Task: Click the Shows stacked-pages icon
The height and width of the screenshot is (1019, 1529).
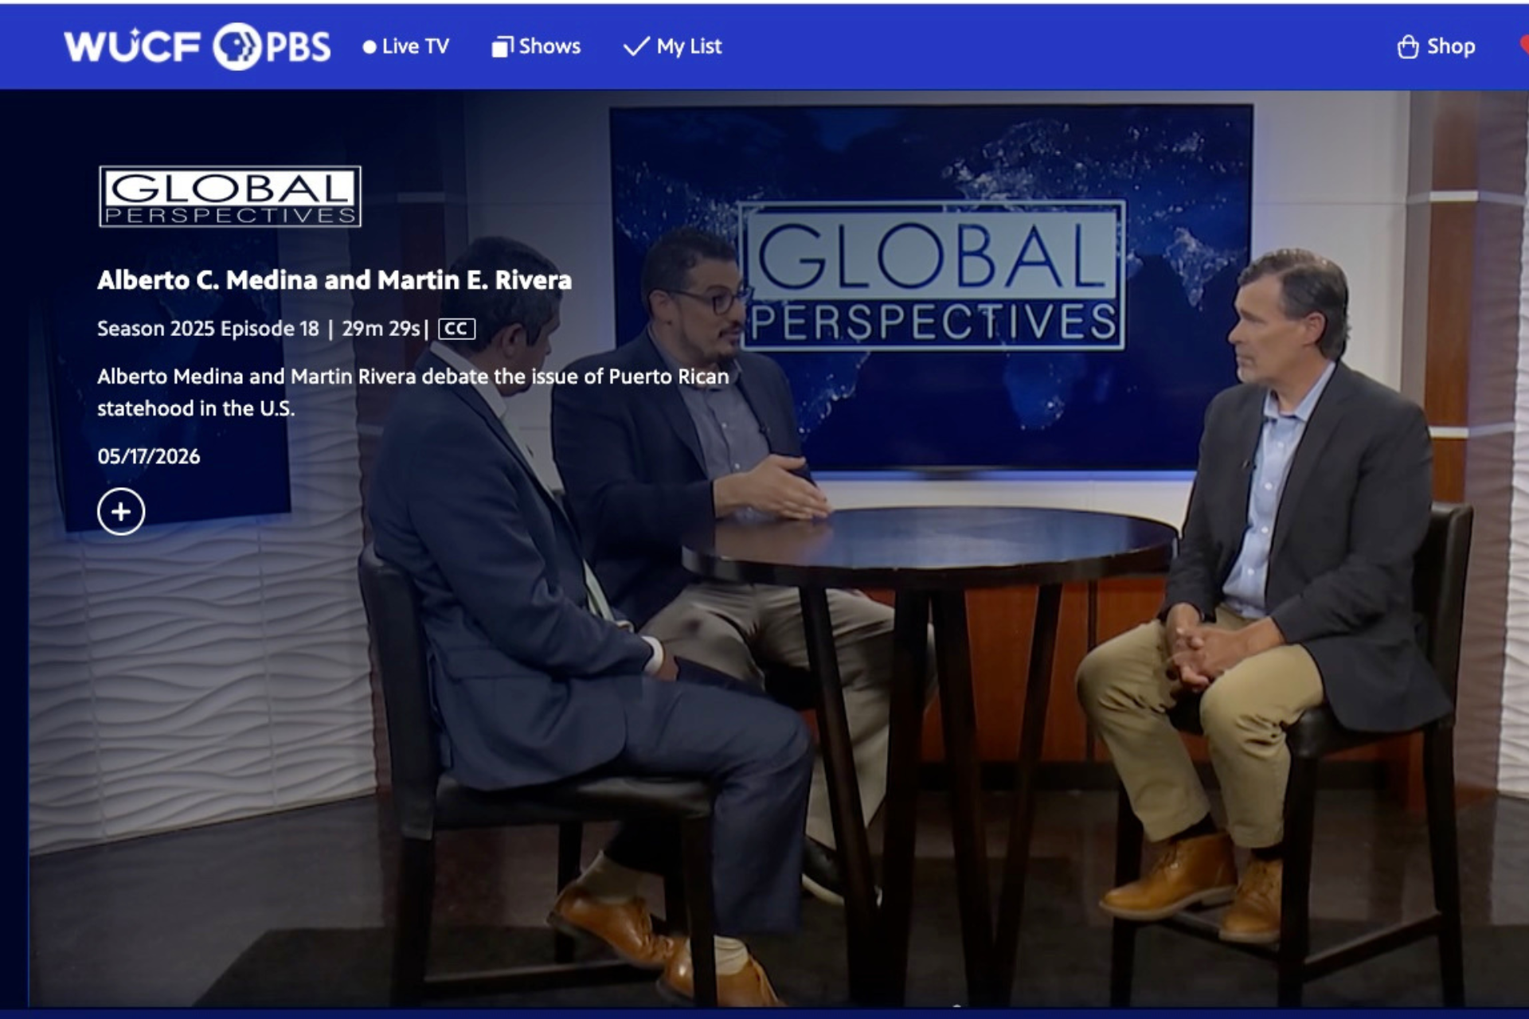Action: 502,47
